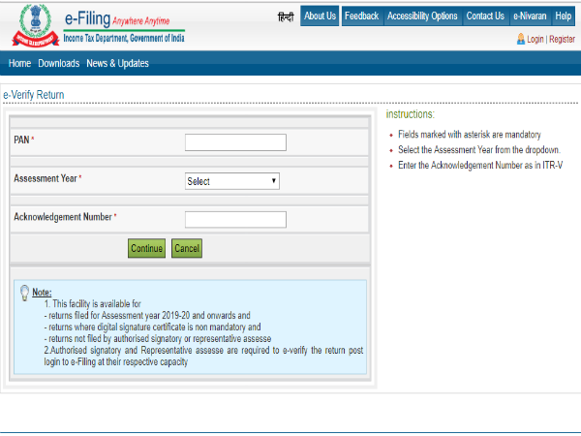This screenshot has height=436, width=581.
Task: Open the About Us menu
Action: click(320, 16)
